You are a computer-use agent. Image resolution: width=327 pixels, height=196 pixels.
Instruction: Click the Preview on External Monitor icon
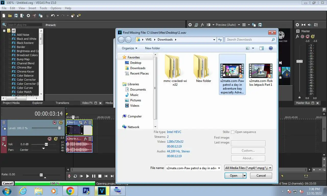(x=196, y=25)
